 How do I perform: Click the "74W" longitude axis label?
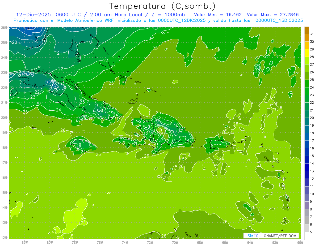pos(125,242)
